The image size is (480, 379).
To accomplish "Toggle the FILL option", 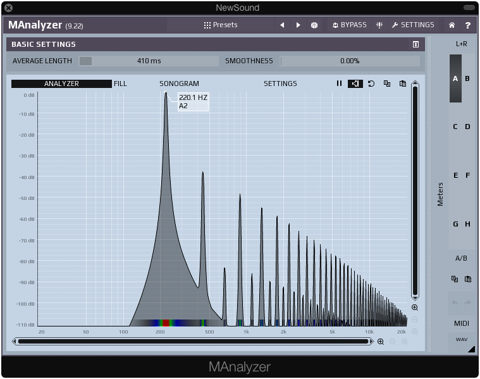I will click(120, 84).
